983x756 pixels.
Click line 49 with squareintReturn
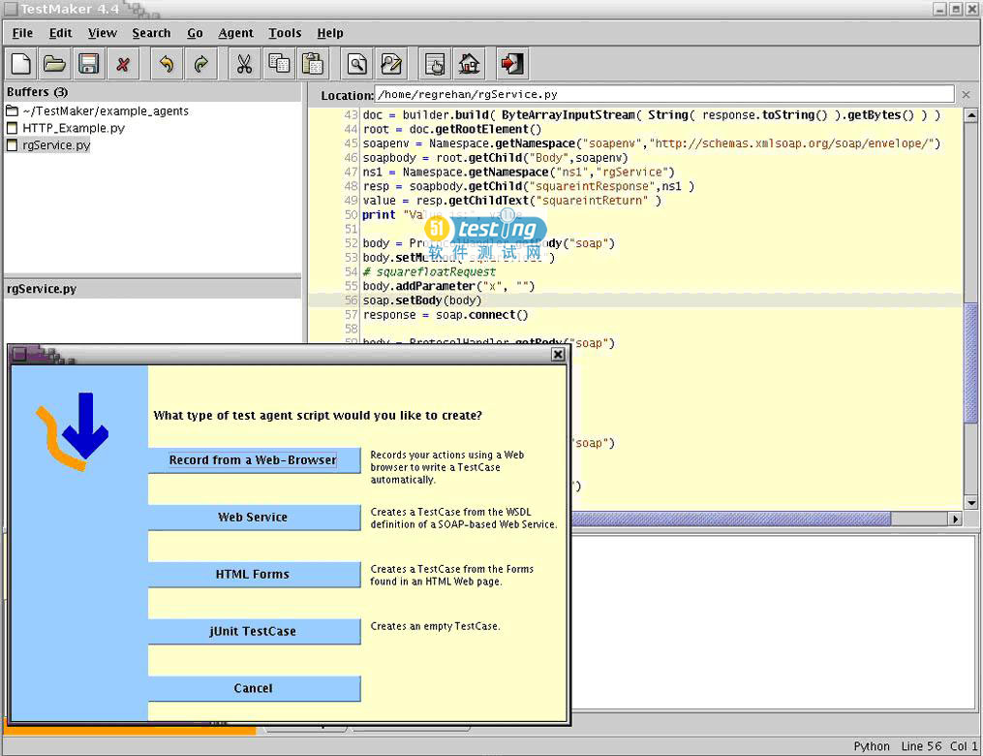click(511, 201)
